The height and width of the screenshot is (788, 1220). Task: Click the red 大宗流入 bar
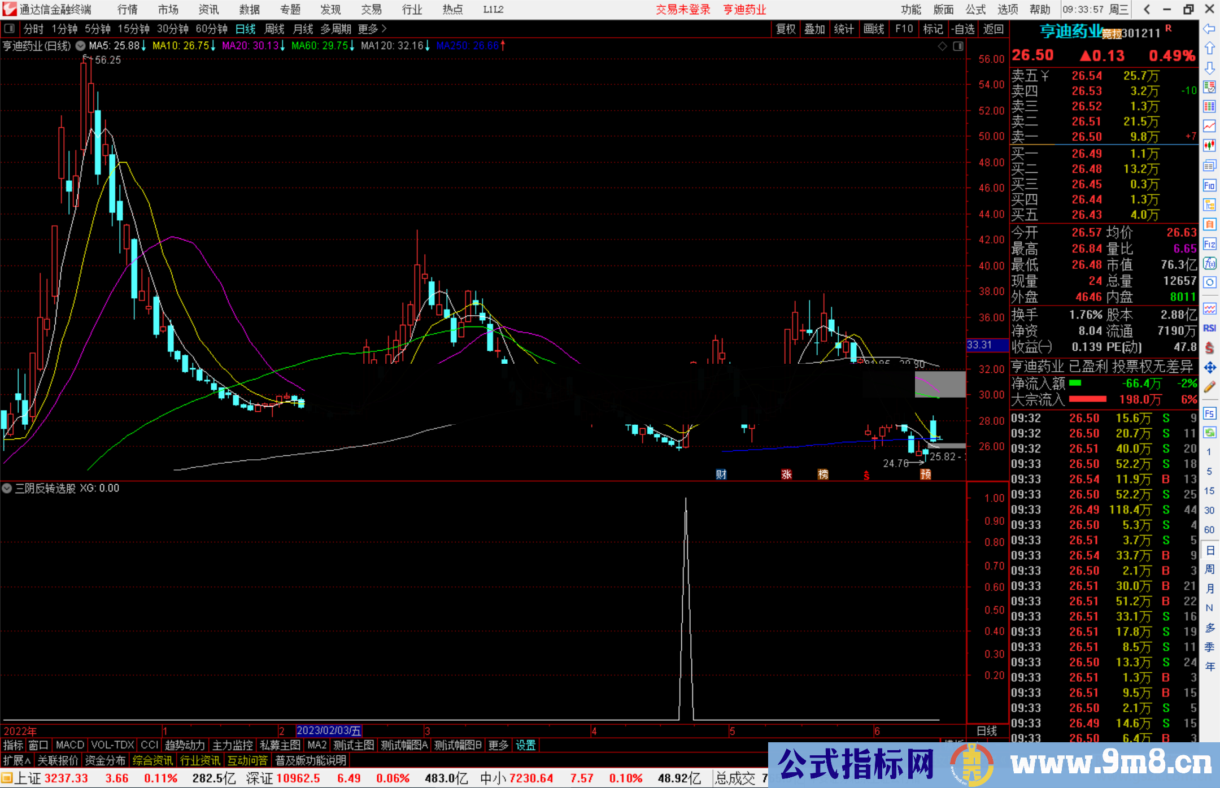coord(1087,399)
